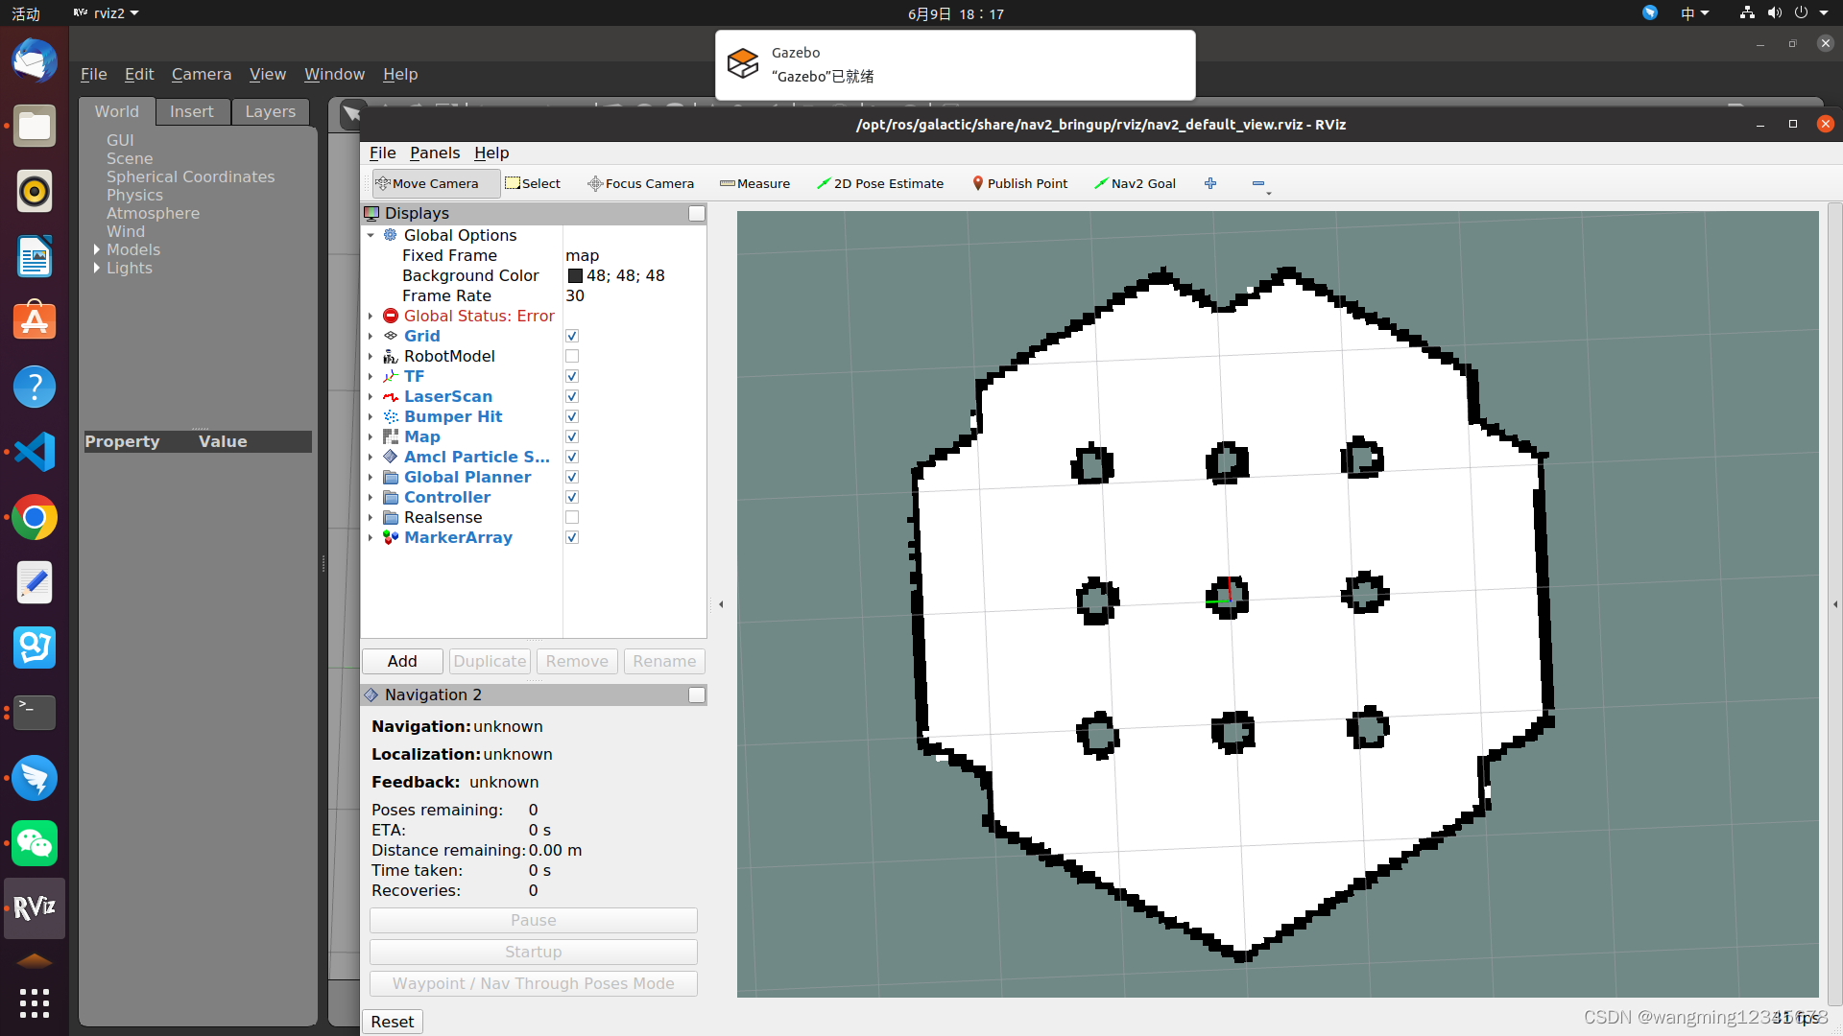The image size is (1843, 1036).
Task: Click the Background Color swatch
Action: pyautogui.click(x=575, y=275)
